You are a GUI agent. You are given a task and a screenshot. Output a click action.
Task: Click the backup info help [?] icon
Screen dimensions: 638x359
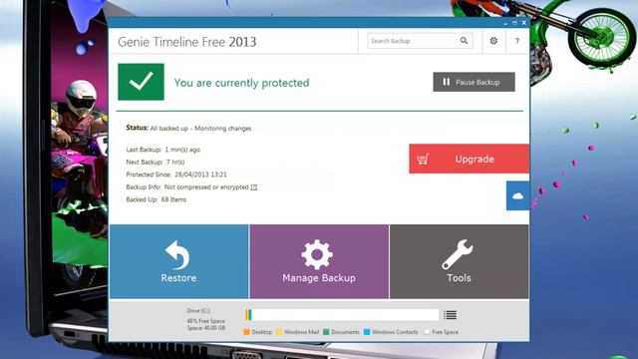tap(254, 187)
